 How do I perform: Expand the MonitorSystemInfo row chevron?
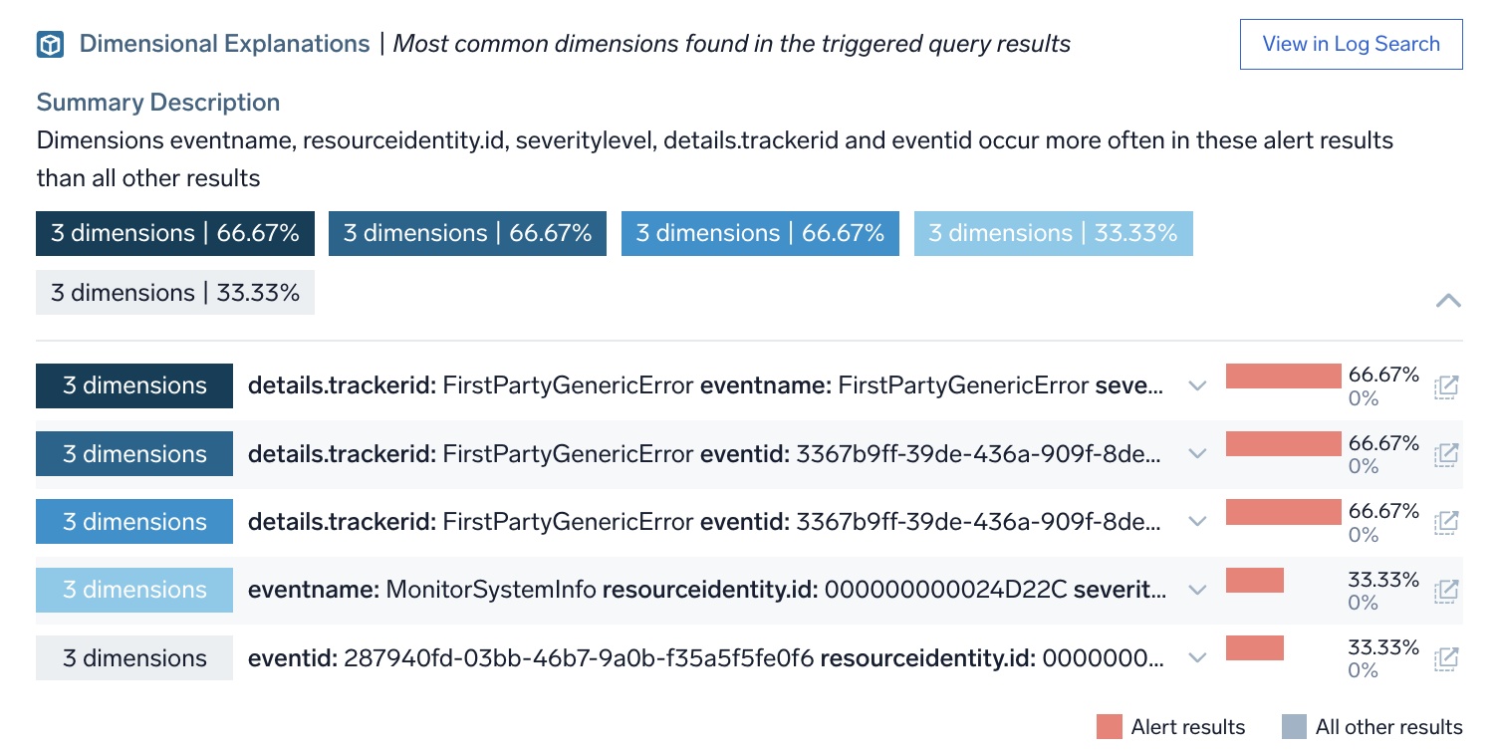(1197, 589)
